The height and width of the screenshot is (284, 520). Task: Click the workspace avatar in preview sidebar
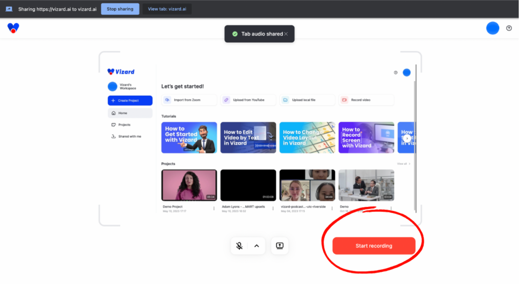[112, 86]
